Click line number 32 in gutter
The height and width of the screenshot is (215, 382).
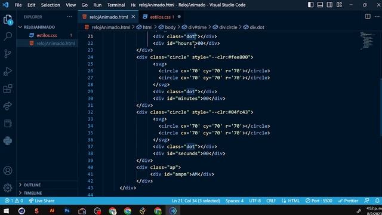tap(90, 112)
